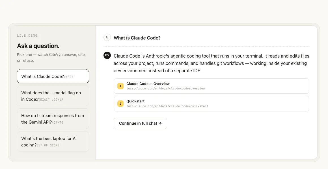
Task: Open the Quickstart citation card
Action: tap(211, 104)
